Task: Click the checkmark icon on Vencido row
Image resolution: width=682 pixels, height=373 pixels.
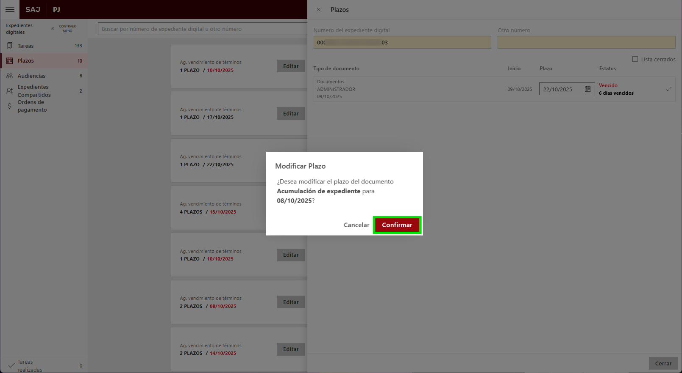Action: (668, 89)
